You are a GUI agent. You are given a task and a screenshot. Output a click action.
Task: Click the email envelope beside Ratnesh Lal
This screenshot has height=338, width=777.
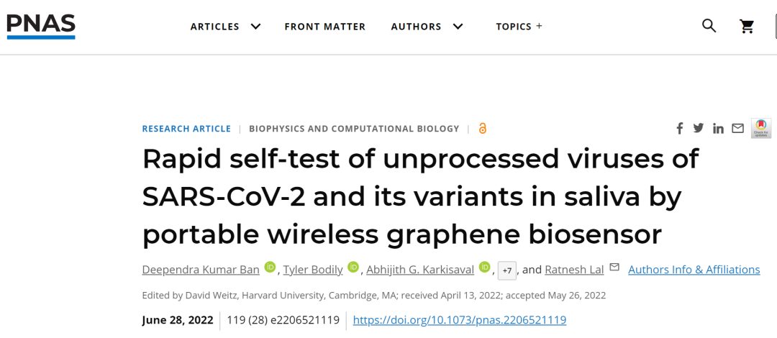[614, 268]
